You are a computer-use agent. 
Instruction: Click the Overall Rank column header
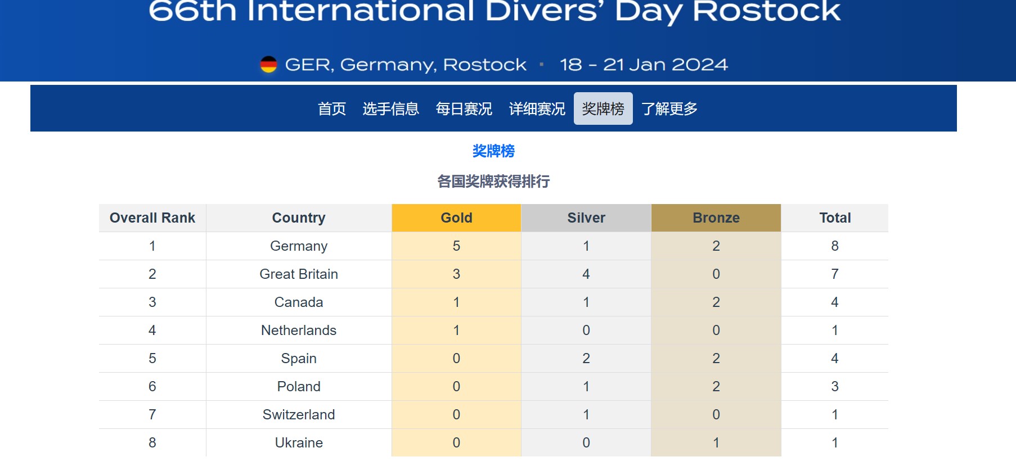pyautogui.click(x=152, y=218)
